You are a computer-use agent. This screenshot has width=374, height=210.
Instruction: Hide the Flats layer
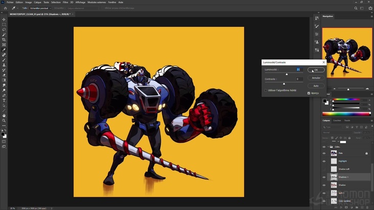(x=324, y=153)
